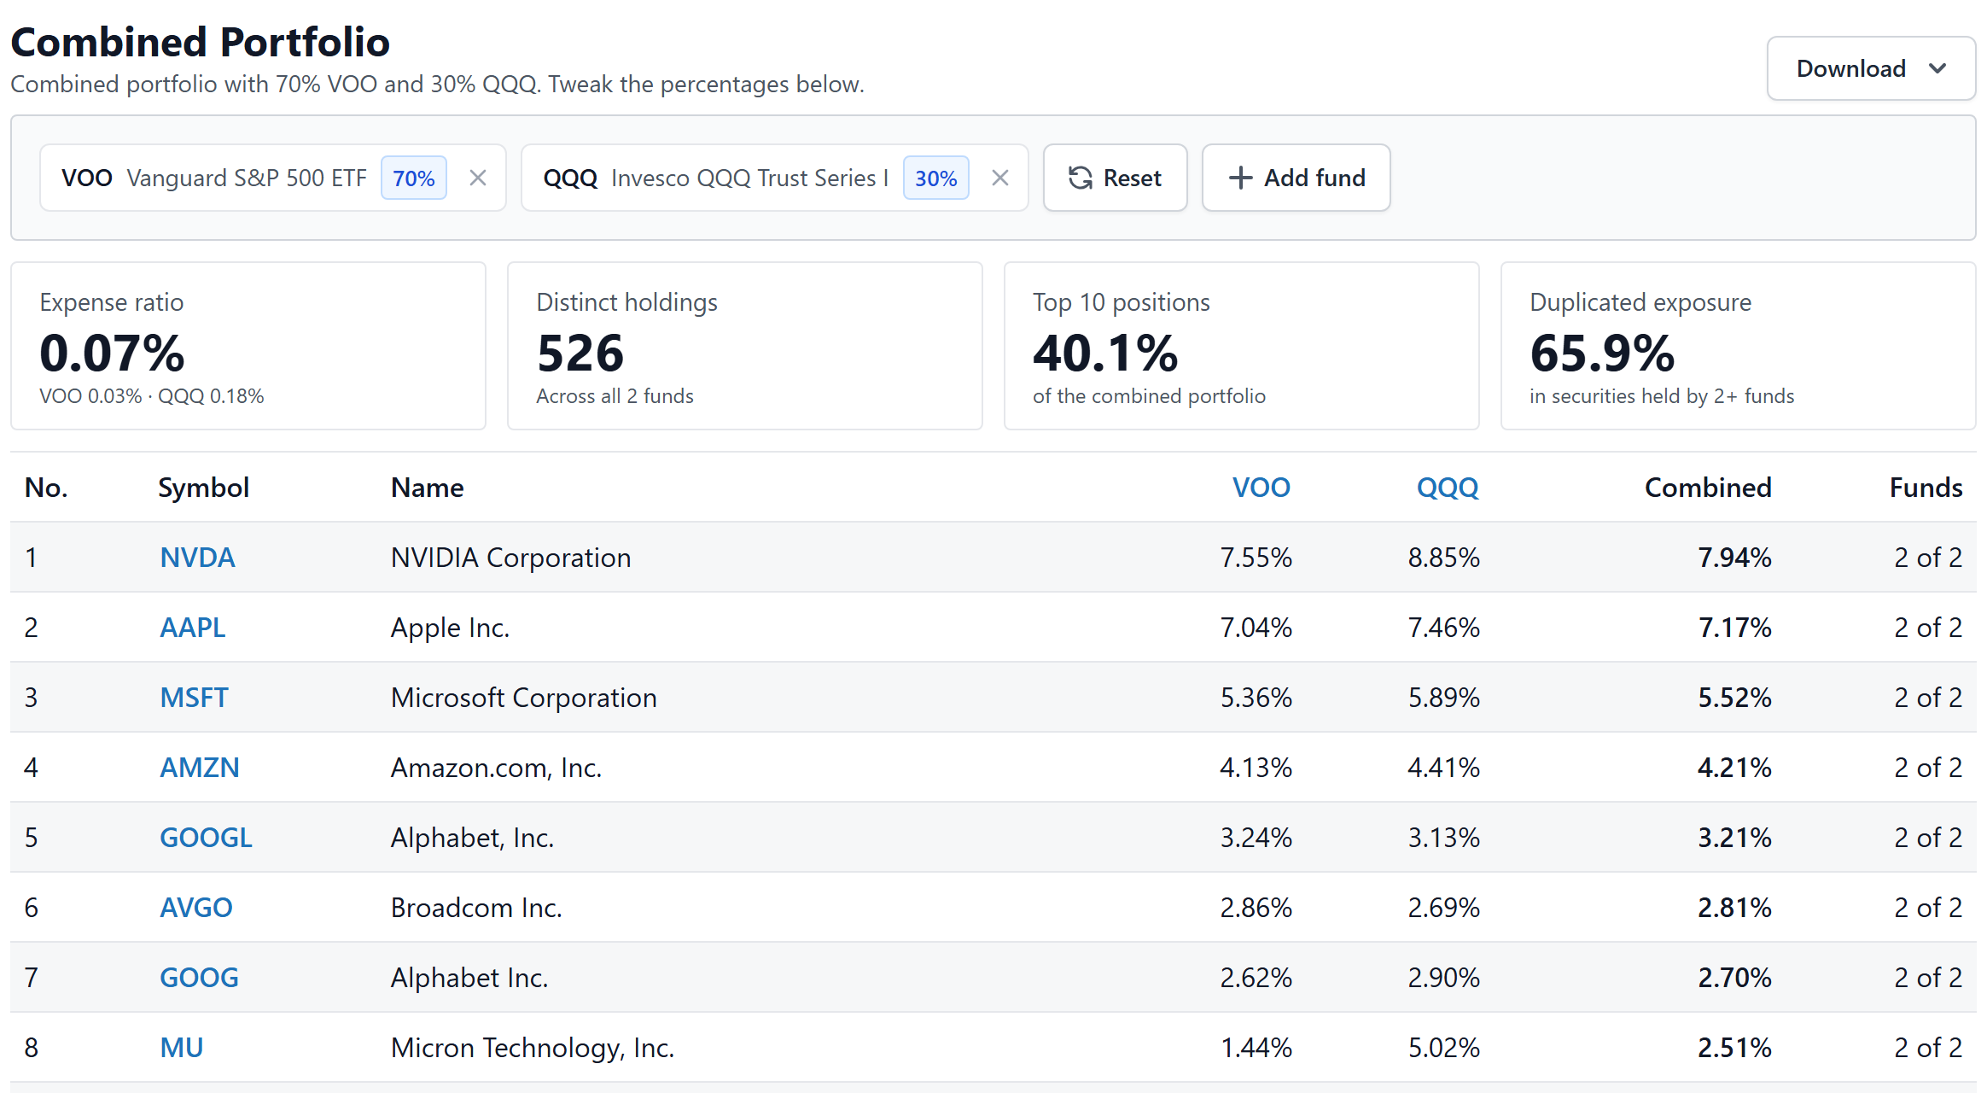1987x1093 pixels.
Task: Click the Funds column header
Action: [x=1926, y=488]
